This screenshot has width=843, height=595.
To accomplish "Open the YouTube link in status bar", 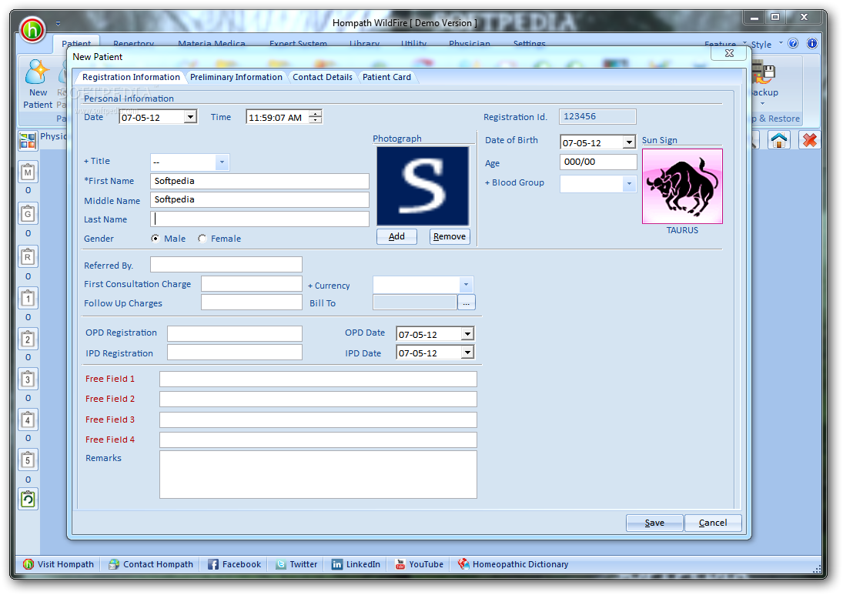I will [x=420, y=563].
